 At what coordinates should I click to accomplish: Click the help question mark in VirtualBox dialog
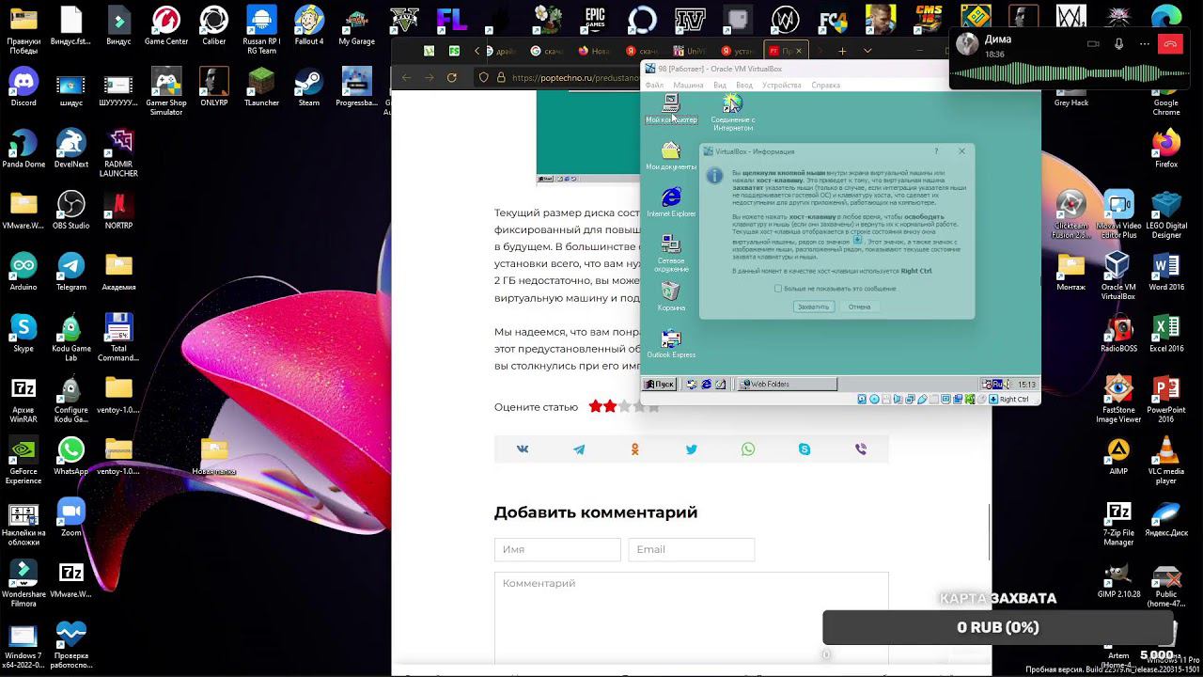click(936, 151)
